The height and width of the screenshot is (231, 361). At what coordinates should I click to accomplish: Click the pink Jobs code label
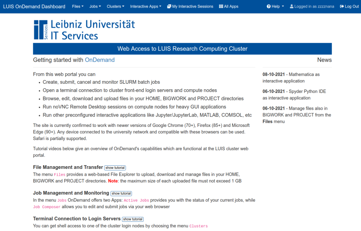tap(62, 201)
